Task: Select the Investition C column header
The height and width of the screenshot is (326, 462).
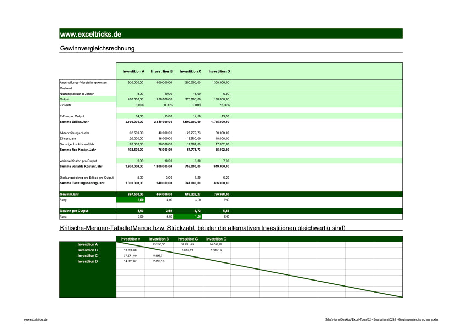Action: 190,71
